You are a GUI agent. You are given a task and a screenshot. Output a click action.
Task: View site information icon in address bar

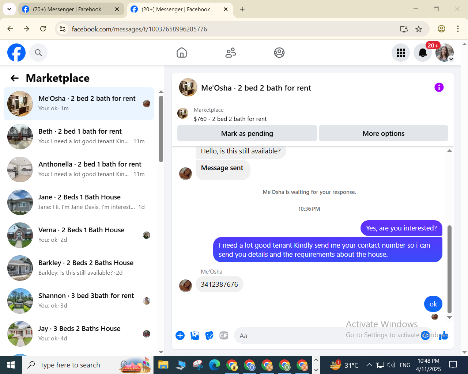point(63,29)
